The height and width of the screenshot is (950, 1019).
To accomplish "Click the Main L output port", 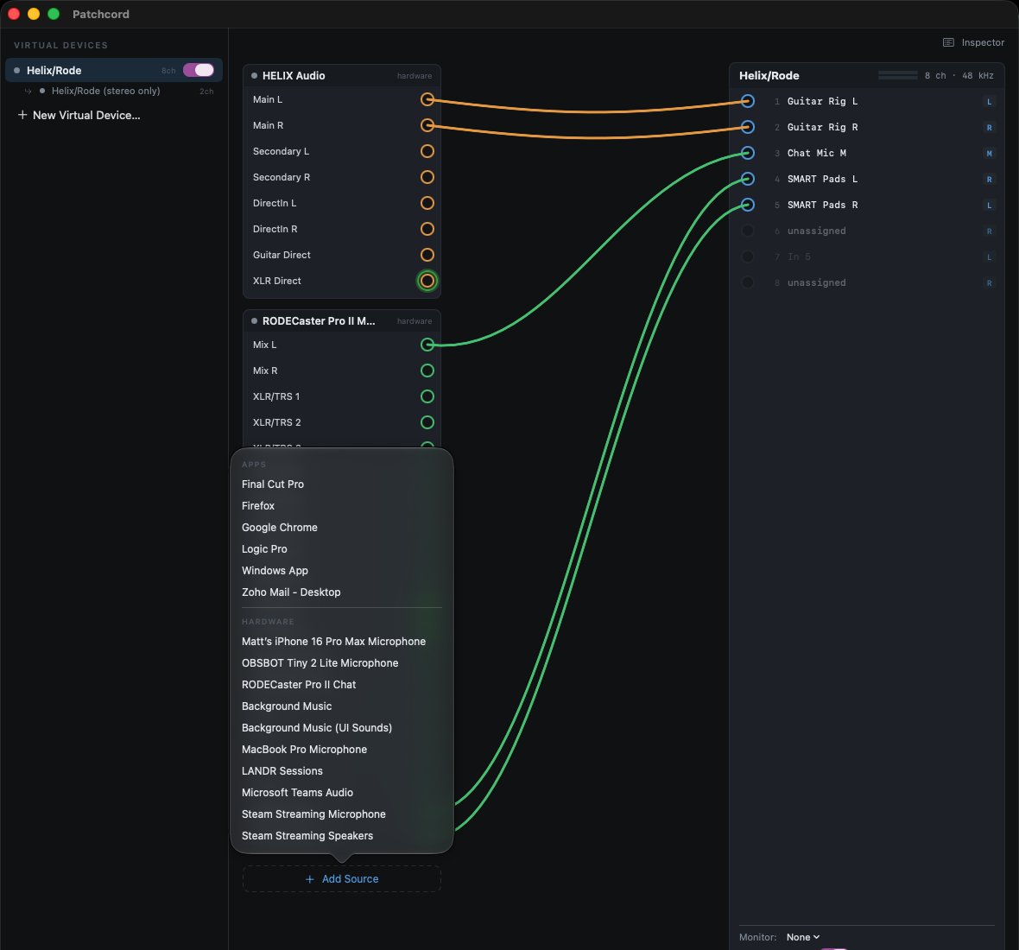I will 427,99.
